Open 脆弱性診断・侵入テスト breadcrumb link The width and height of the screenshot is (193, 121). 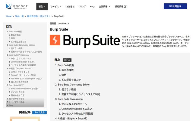tap(39, 16)
